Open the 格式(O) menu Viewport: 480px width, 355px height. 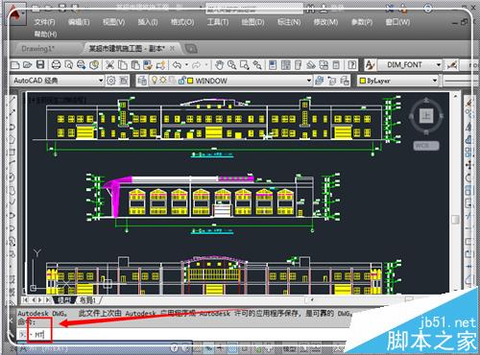pos(182,22)
